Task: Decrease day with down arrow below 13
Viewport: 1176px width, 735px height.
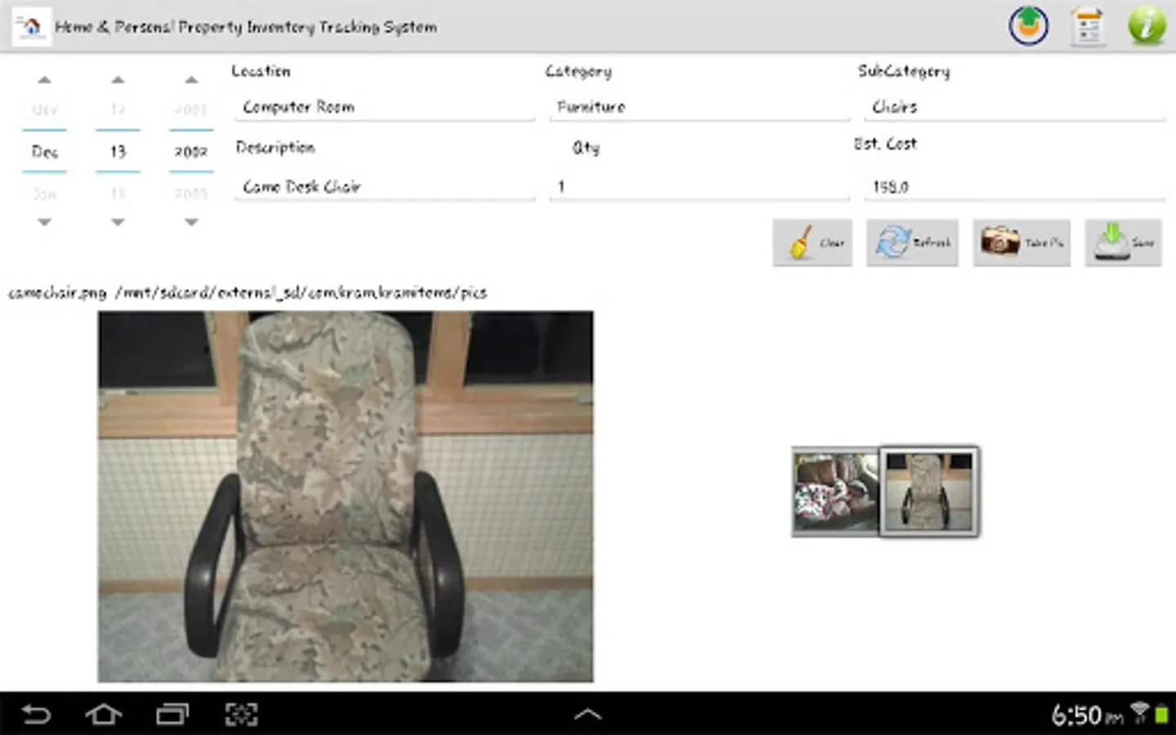Action: click(x=118, y=222)
